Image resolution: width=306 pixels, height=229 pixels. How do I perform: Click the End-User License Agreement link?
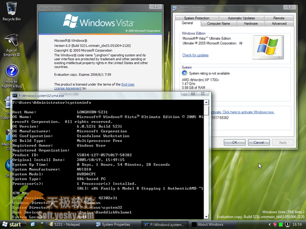[94, 87]
